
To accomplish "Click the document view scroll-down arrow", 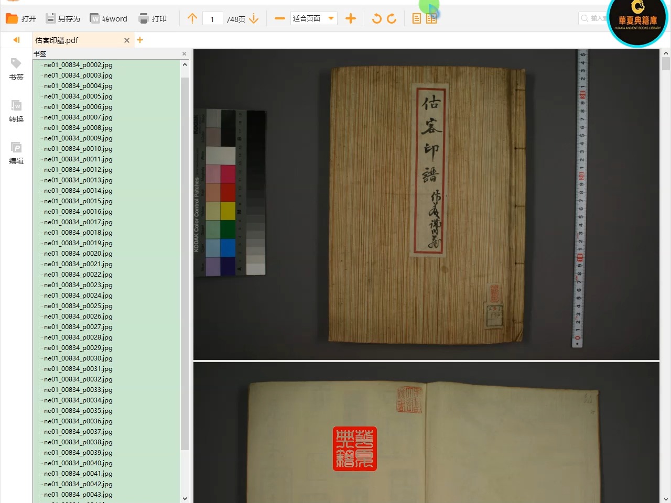I will tap(666, 499).
